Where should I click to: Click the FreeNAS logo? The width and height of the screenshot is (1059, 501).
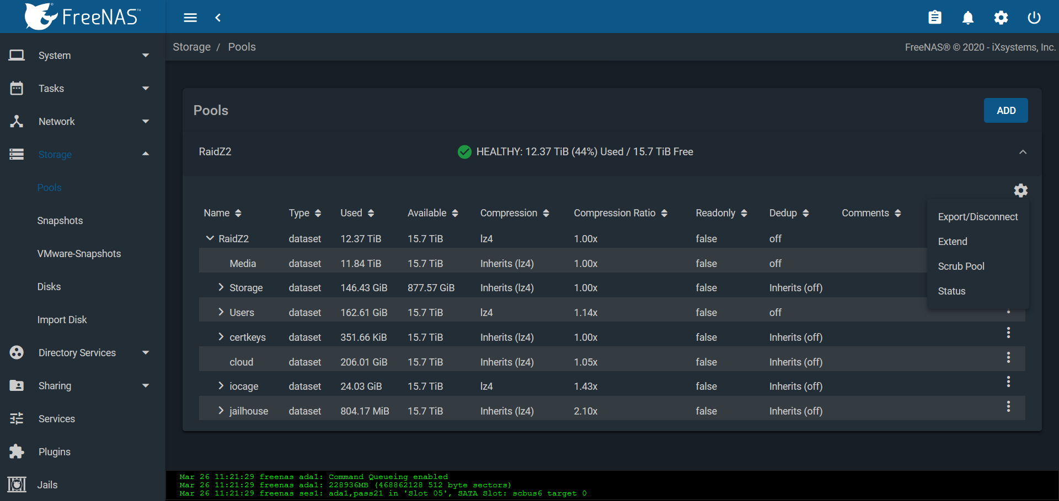coord(83,17)
